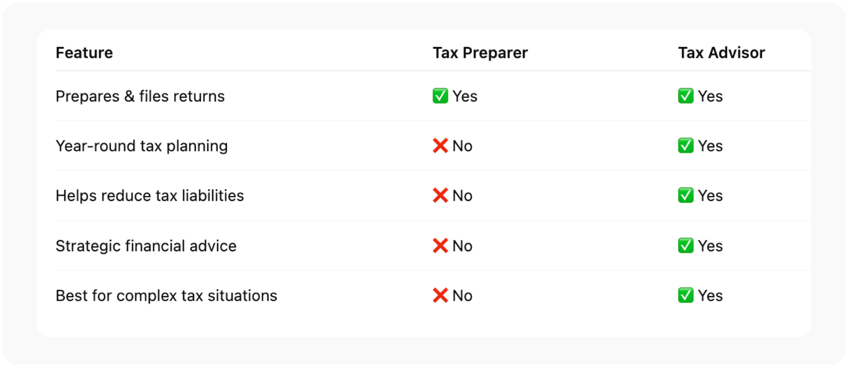Click the "Best for complex tax situations" text

click(x=166, y=295)
